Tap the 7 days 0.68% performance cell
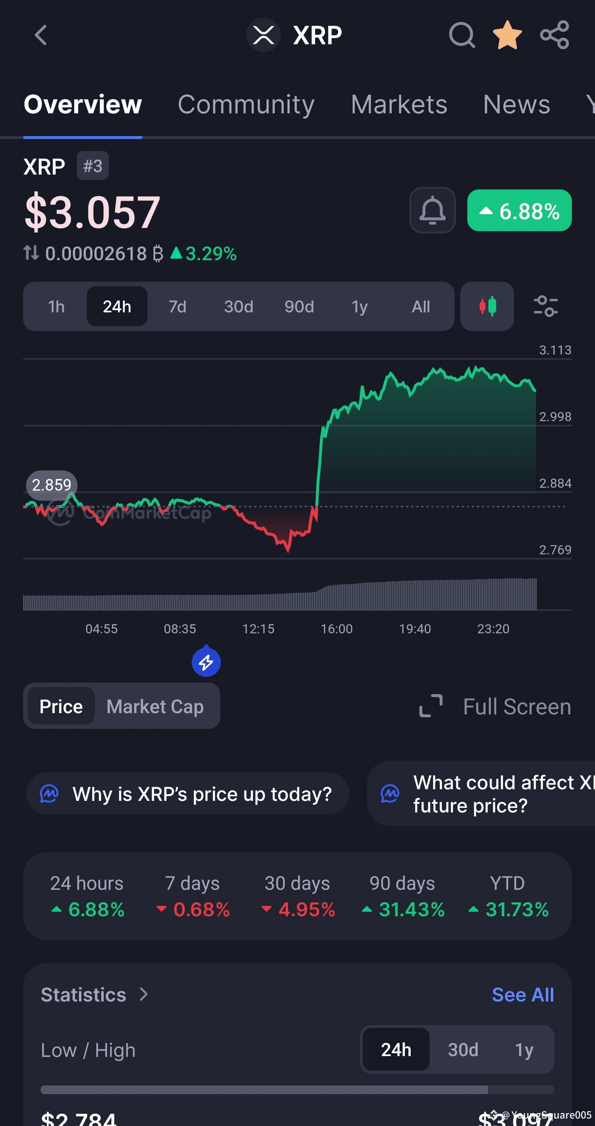This screenshot has width=595, height=1126. [x=193, y=896]
